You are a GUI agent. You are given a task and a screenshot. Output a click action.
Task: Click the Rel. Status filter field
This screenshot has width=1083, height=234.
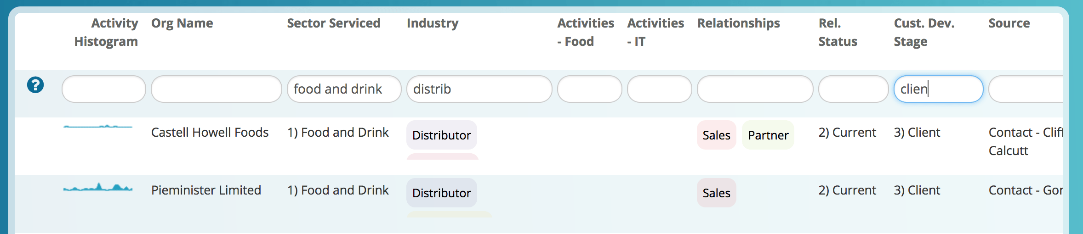click(x=853, y=89)
